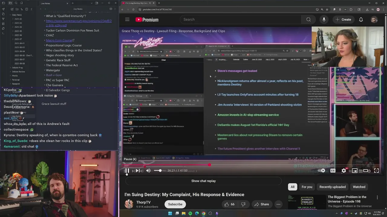This screenshot has width=387, height=217.
Task: Pause the YouTube video
Action: click(x=127, y=171)
